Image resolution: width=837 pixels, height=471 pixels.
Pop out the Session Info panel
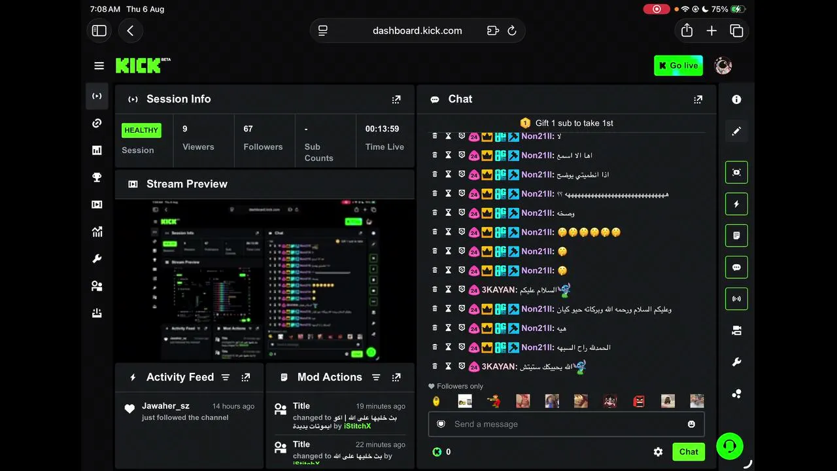tap(396, 99)
